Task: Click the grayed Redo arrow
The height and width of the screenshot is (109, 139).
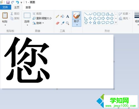Action: 13,2
